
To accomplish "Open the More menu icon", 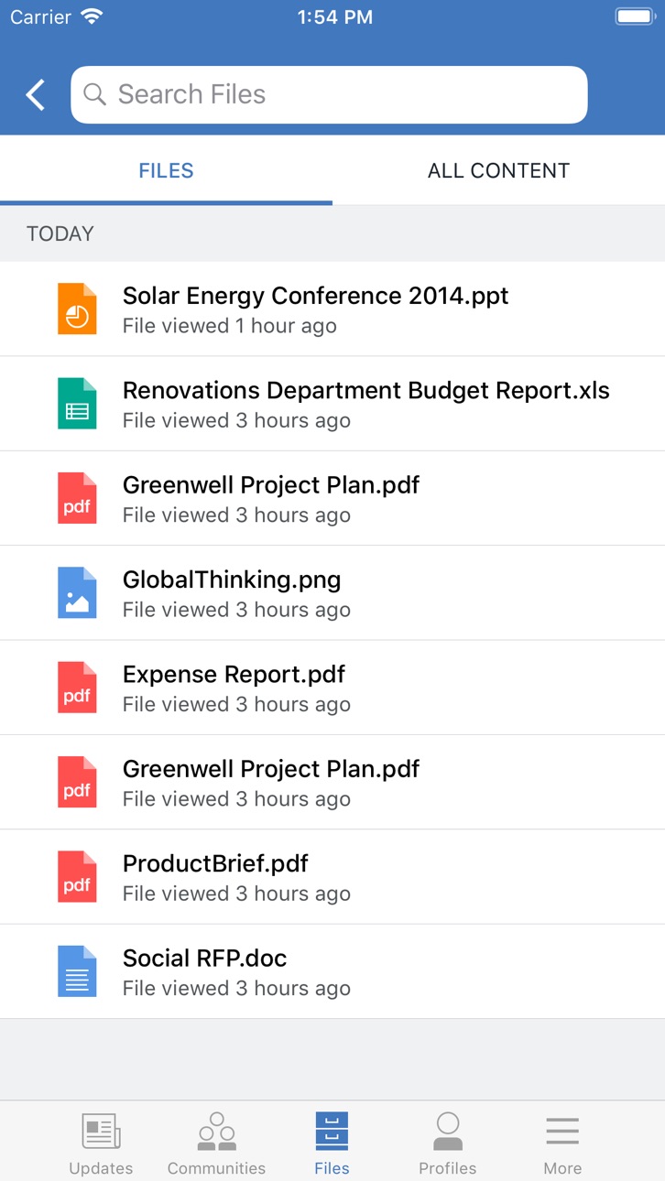I will (x=562, y=1131).
